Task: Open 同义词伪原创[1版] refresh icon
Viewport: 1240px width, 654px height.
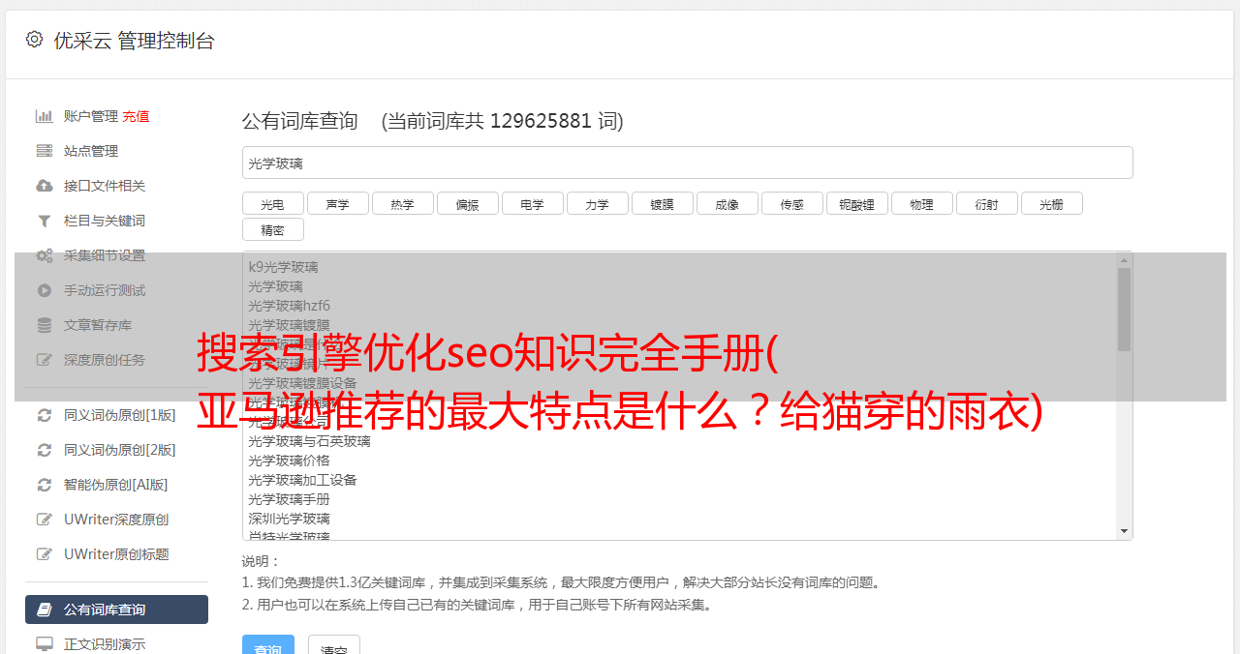Action: tap(45, 415)
